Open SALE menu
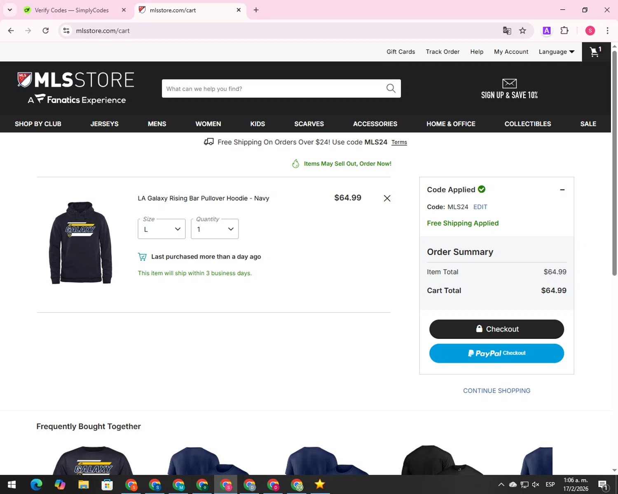Screen dimensions: 618x494 click(x=588, y=124)
